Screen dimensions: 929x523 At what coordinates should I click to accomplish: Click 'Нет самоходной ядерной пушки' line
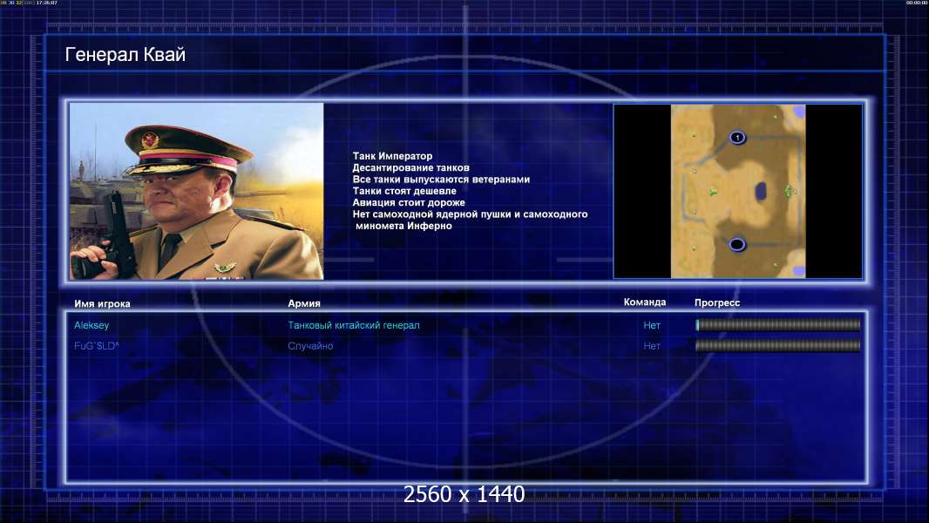point(470,214)
